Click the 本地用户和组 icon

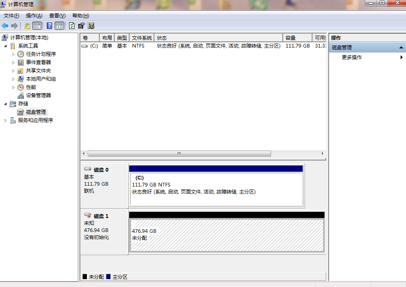tap(20, 79)
